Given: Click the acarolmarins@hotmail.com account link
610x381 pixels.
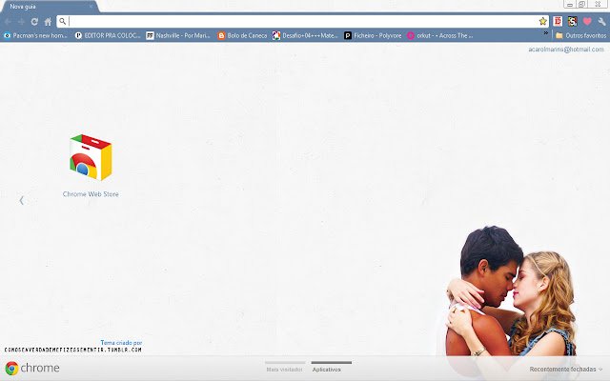Looking at the screenshot, I should (x=566, y=50).
